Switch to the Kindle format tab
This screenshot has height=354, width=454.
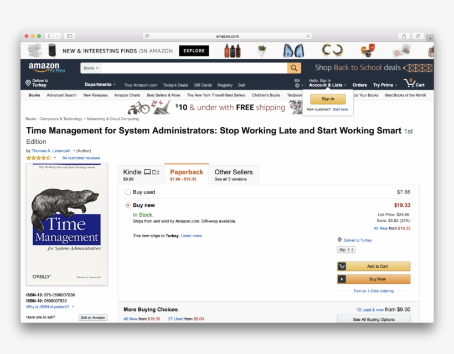pos(141,175)
